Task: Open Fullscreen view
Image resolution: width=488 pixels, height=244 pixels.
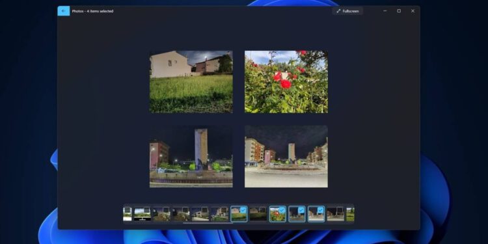Action: (347, 11)
